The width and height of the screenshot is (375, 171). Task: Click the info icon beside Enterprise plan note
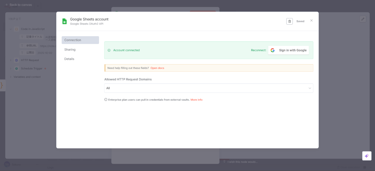tap(106, 100)
